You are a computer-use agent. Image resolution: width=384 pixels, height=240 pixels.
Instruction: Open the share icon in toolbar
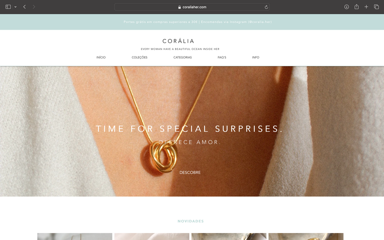(357, 7)
